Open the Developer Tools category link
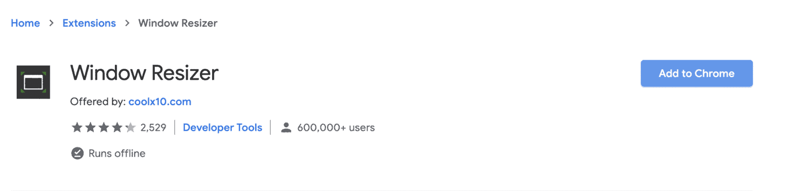The image size is (810, 191). point(222,127)
